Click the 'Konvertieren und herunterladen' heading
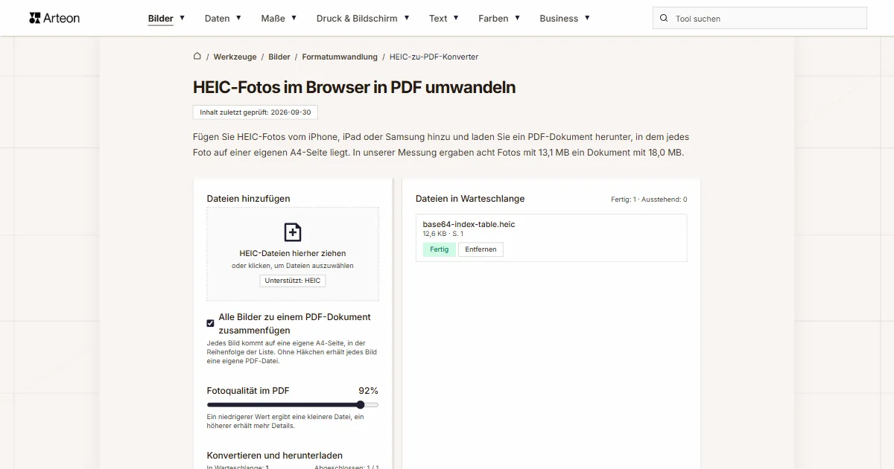This screenshot has height=469, width=894. 275,456
